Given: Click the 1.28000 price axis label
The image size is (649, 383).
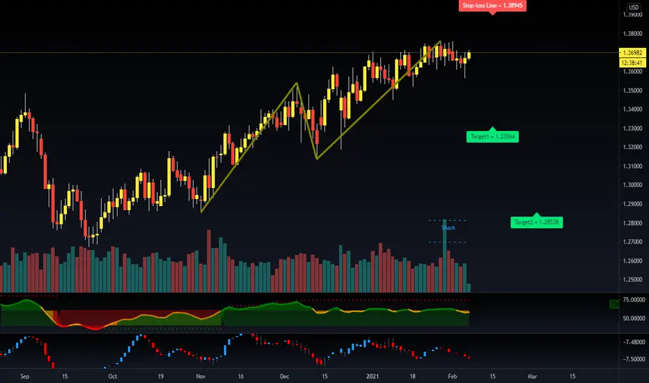Looking at the screenshot, I should 633,223.
